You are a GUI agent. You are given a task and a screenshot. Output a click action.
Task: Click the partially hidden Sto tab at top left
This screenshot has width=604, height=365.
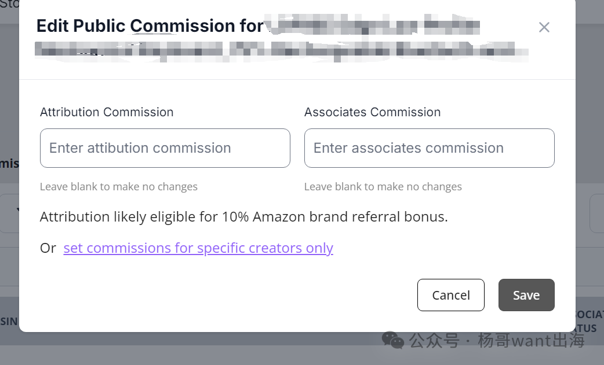click(9, 5)
